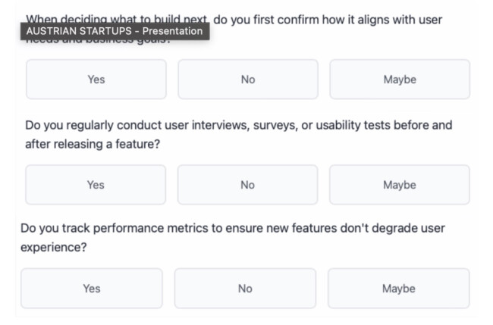Viewport: 493px width, 325px height.
Task: Click the AUSTRIAN STARTUPS - Presentation tooltip
Action: tap(115, 31)
